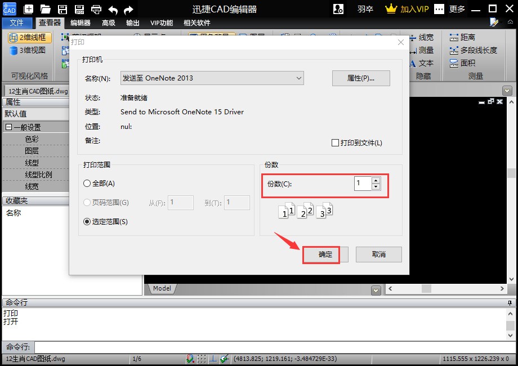Click the save as PDF icon

pos(79,9)
